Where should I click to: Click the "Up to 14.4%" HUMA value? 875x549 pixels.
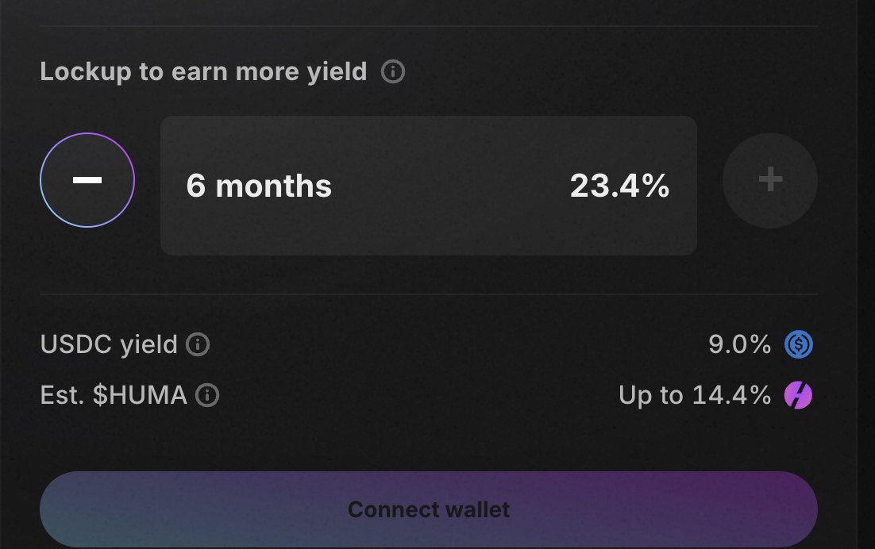(695, 395)
